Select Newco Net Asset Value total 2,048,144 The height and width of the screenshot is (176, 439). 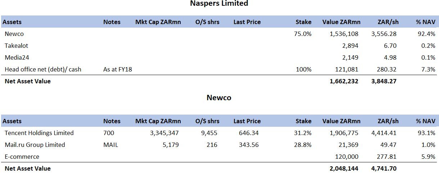point(344,168)
